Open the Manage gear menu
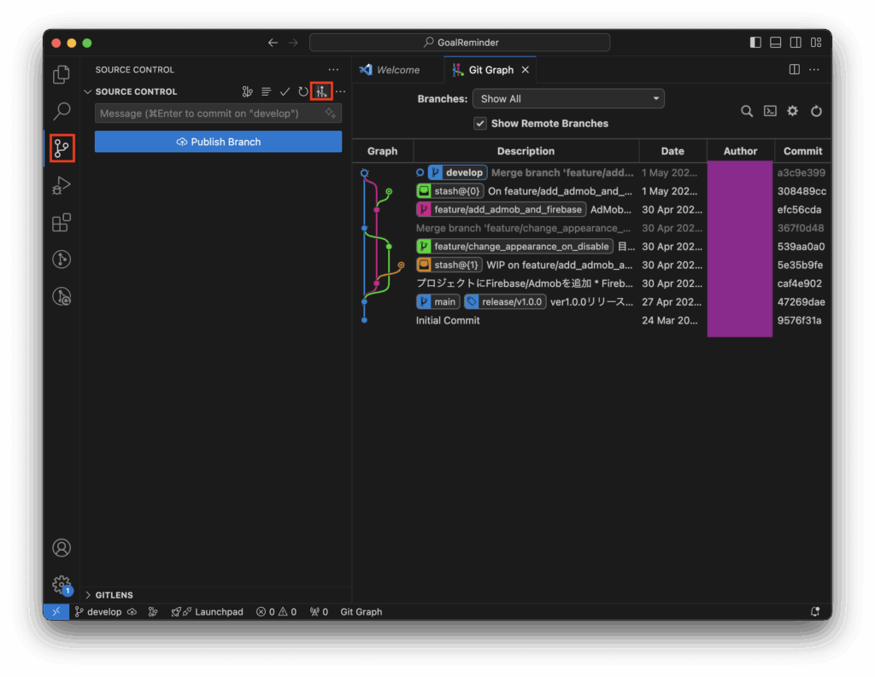 pyautogui.click(x=62, y=585)
